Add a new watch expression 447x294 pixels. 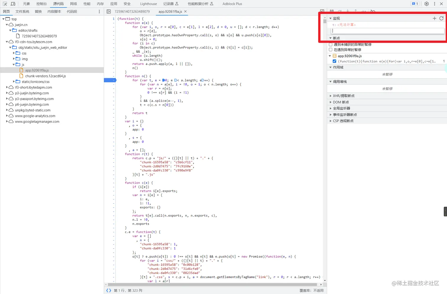434,18
